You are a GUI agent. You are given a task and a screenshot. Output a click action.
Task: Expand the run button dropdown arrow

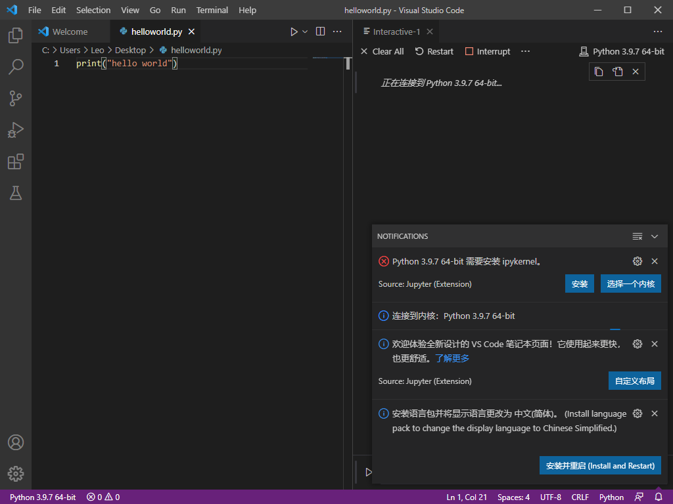305,31
